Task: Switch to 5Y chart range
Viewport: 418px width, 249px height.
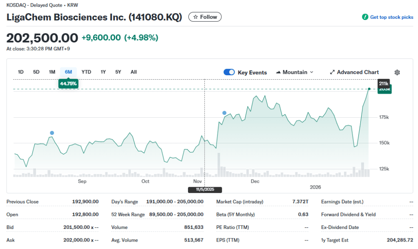Action: click(118, 72)
